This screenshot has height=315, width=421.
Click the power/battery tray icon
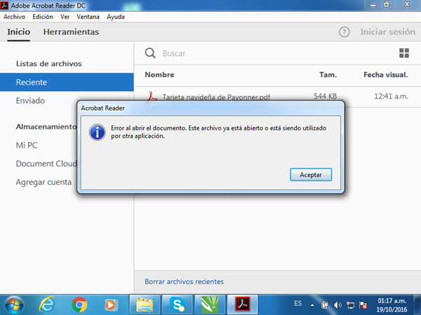pyautogui.click(x=325, y=305)
